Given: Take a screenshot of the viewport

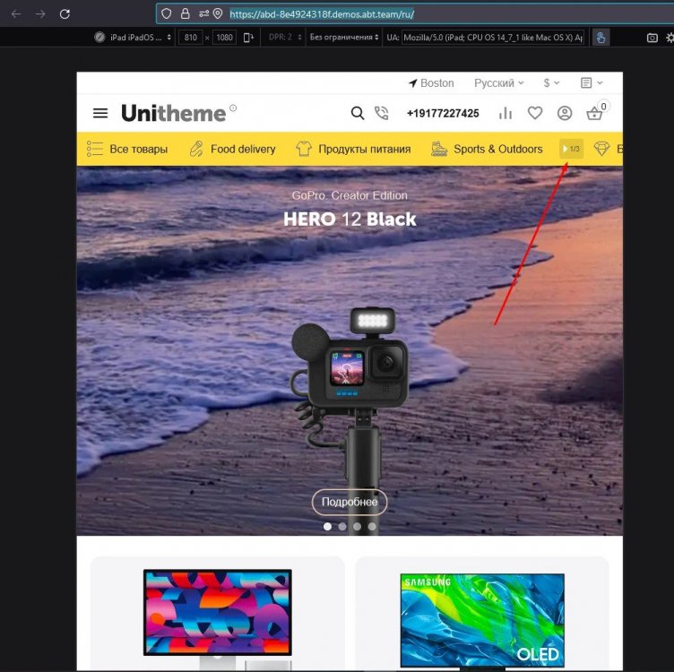Looking at the screenshot, I should (x=652, y=38).
